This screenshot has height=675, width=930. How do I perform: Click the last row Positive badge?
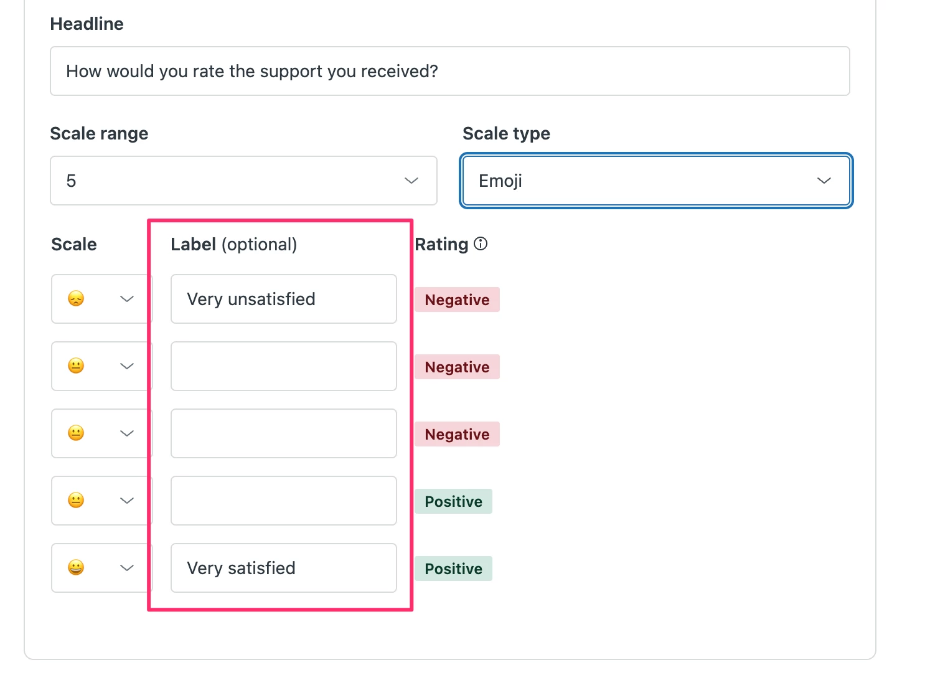(x=453, y=569)
